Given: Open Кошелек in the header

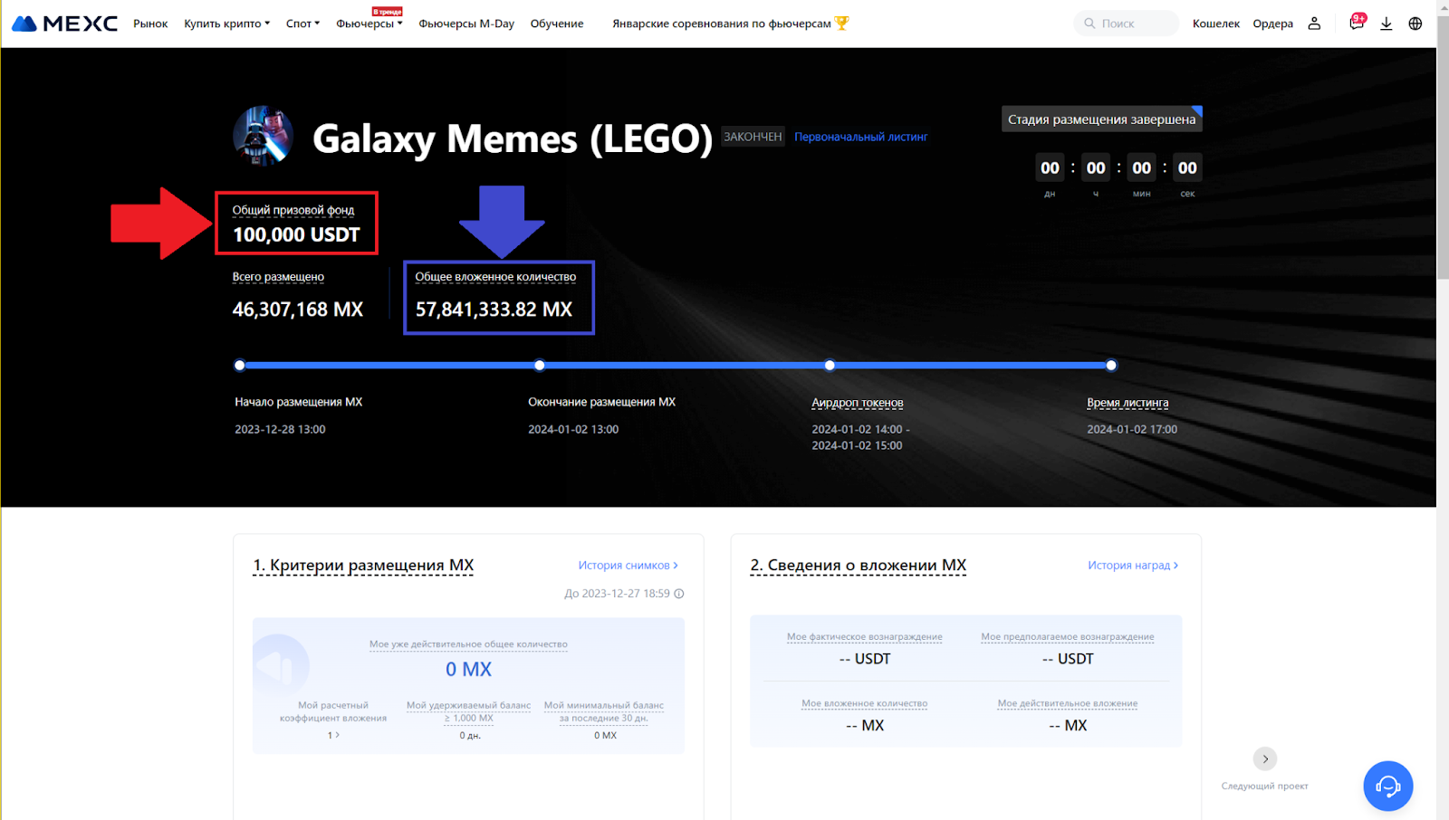Looking at the screenshot, I should click(1216, 24).
